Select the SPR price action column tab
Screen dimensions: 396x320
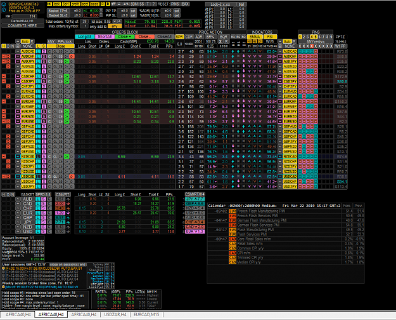[x=179, y=37]
